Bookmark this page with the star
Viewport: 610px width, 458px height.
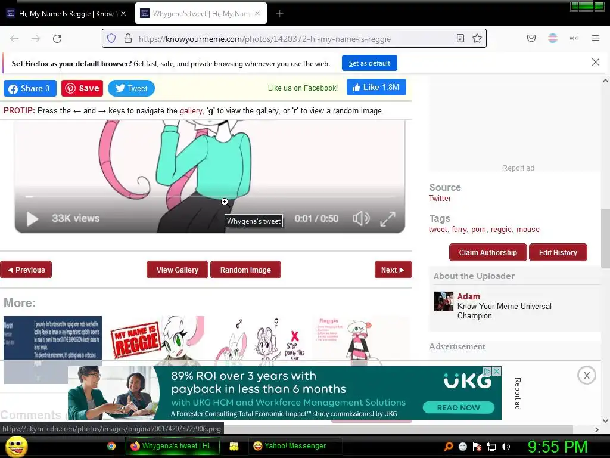(x=477, y=38)
